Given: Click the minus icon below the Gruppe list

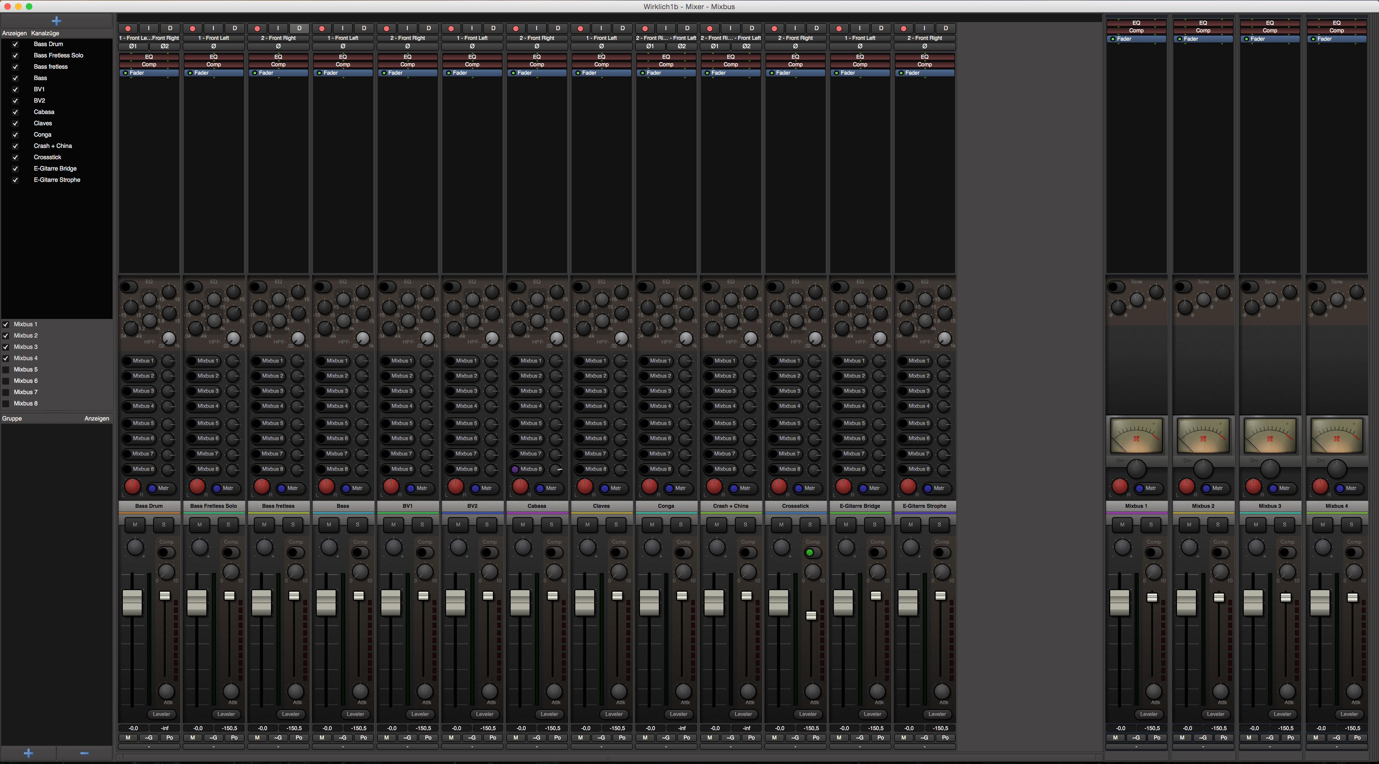Looking at the screenshot, I should (x=84, y=753).
